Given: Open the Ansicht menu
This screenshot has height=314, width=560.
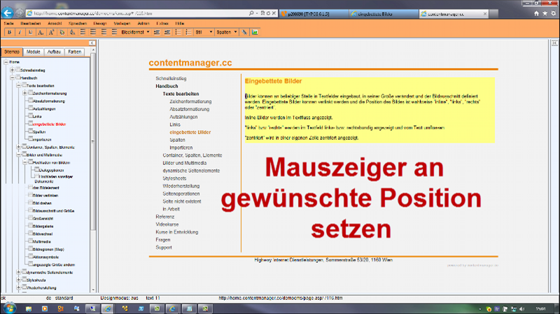Looking at the screenshot, I should click(55, 23).
